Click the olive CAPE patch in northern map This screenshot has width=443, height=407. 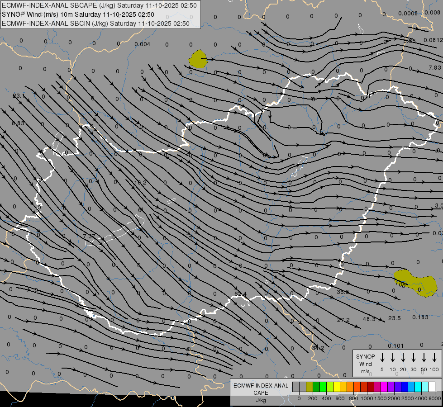(198, 59)
